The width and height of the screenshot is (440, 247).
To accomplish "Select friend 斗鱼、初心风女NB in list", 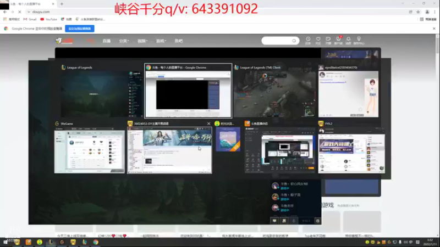I will (295, 186).
